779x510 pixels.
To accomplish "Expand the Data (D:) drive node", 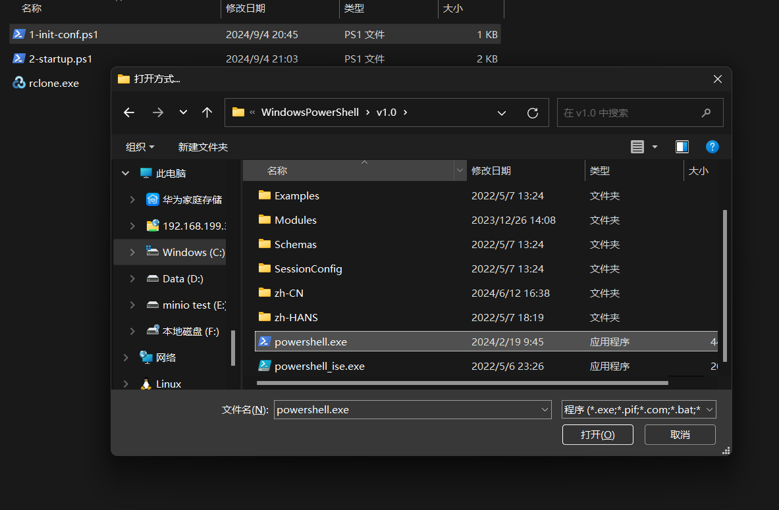I will pyautogui.click(x=132, y=278).
